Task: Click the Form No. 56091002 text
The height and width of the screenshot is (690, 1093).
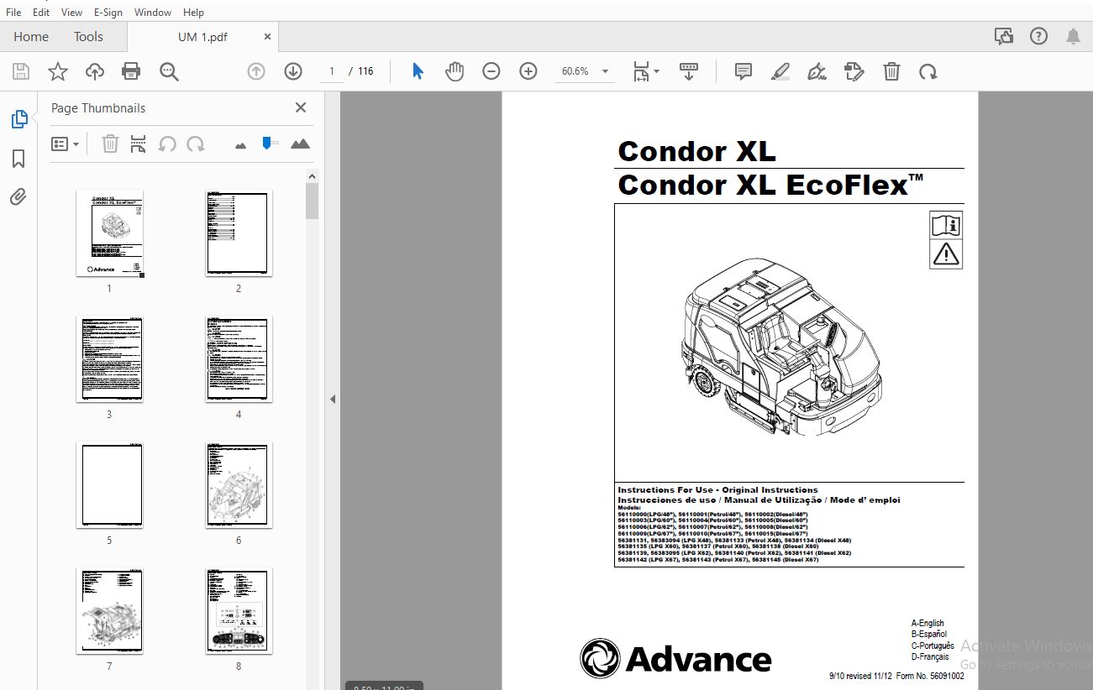Action: pyautogui.click(x=930, y=677)
